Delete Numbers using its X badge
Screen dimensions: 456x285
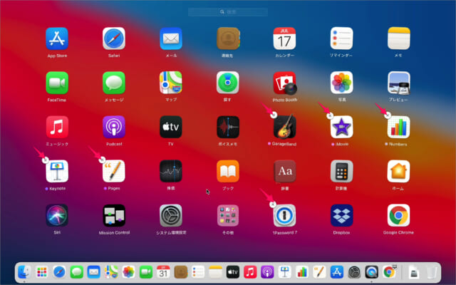pyautogui.click(x=388, y=115)
